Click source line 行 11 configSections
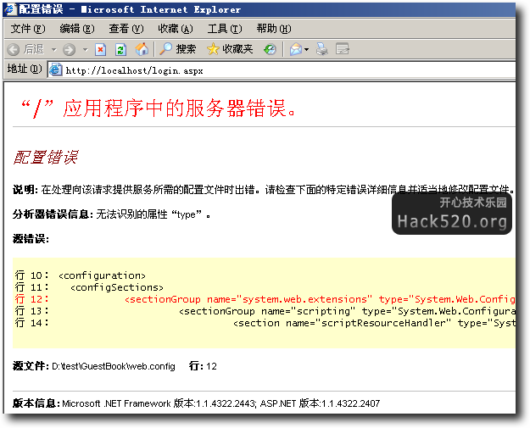Image resolution: width=530 pixels, height=428 pixels. pyautogui.click(x=89, y=287)
